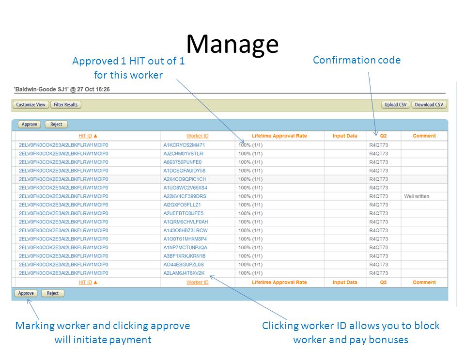This screenshot has width=465, height=349.
Task: Open worker A1KCRYCS2MI471
Action: click(184, 145)
